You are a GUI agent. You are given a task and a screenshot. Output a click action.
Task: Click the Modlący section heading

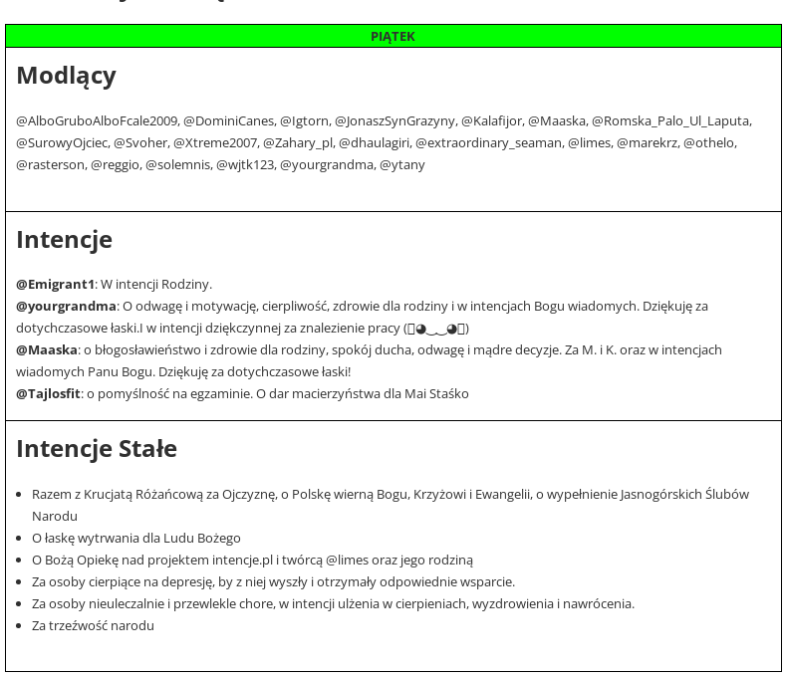pos(66,76)
